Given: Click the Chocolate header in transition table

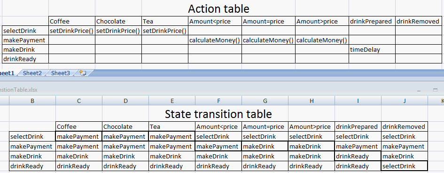Looking at the screenshot, I should pyautogui.click(x=125, y=126).
